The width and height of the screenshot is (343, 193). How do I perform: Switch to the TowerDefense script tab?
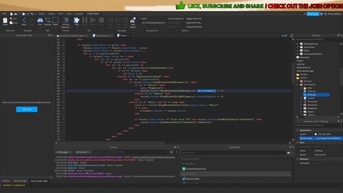coord(102,36)
